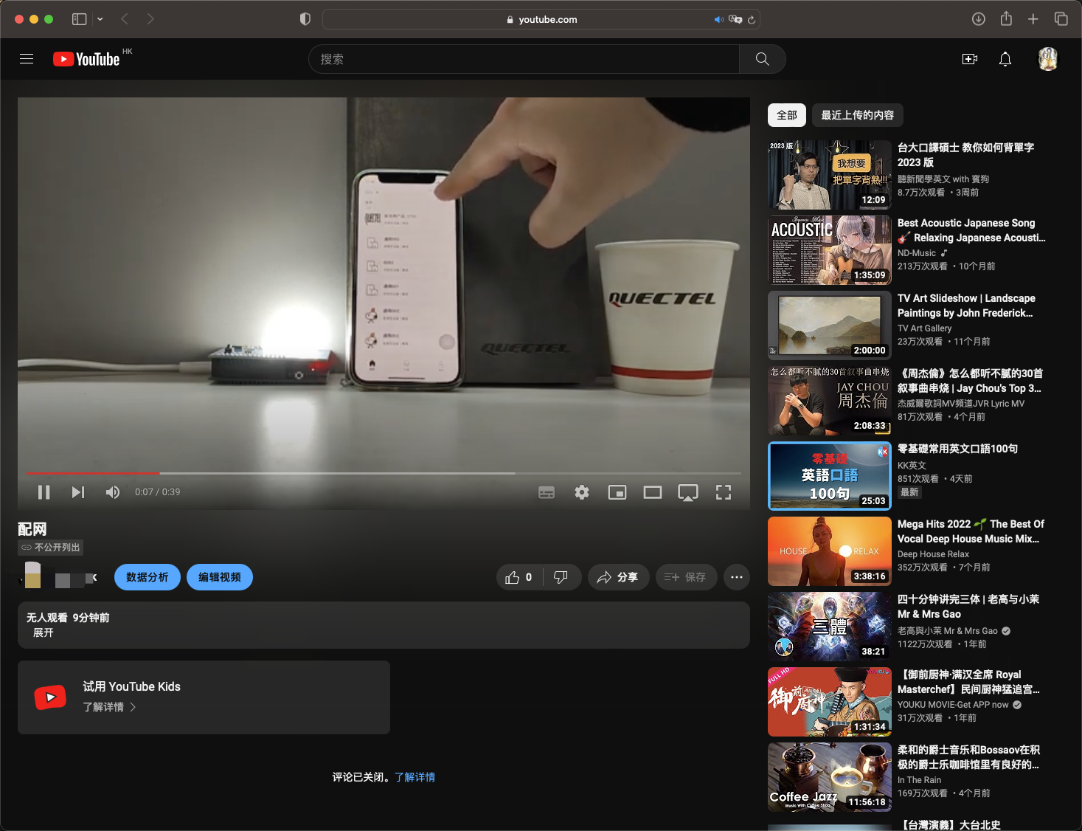Open 老高與小茉 Mr & Mrs Gao channel
The height and width of the screenshot is (831, 1082).
pyautogui.click(x=948, y=631)
